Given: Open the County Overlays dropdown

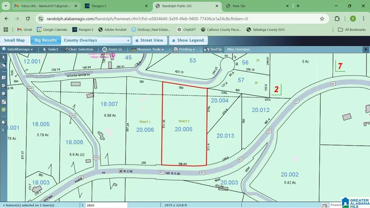Looking at the screenshot, I should click(97, 40).
